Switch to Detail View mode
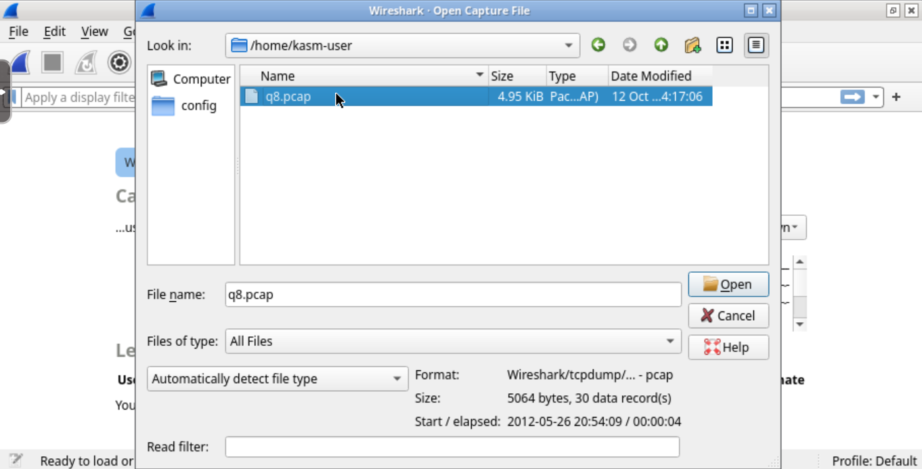922x469 pixels. coord(755,45)
